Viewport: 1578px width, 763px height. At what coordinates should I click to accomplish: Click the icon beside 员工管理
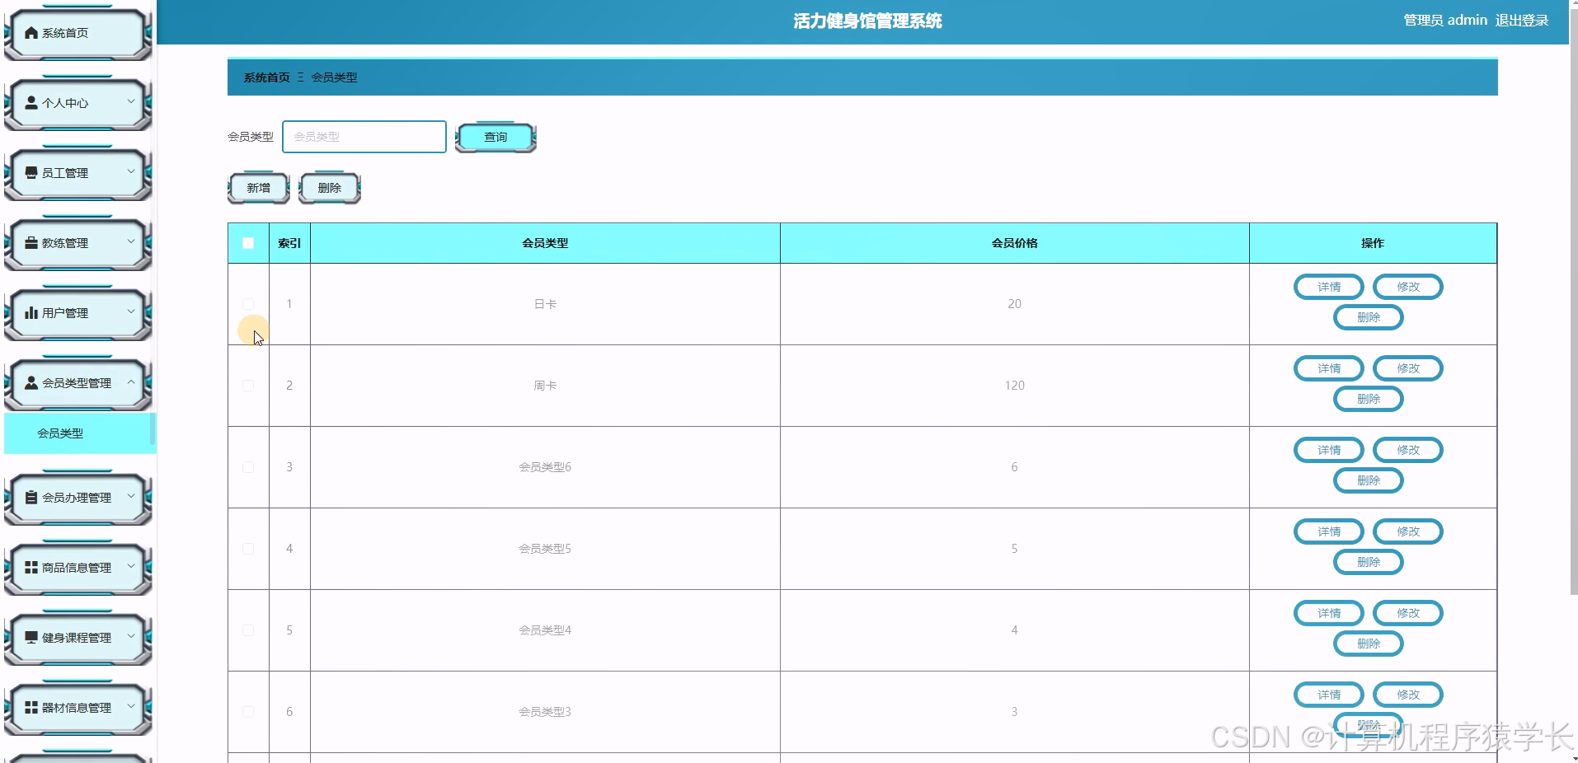point(31,173)
